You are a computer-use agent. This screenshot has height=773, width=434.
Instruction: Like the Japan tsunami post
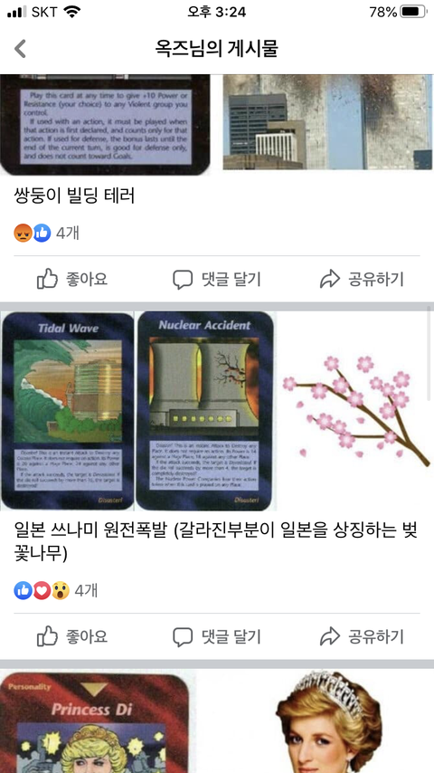72,636
